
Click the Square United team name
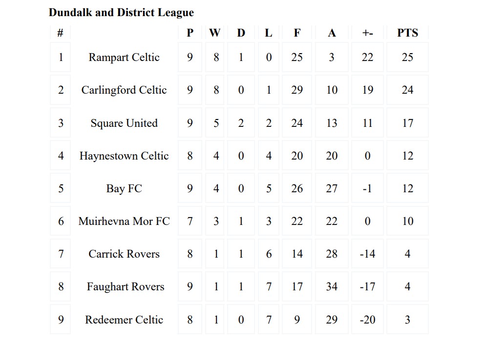124,123
